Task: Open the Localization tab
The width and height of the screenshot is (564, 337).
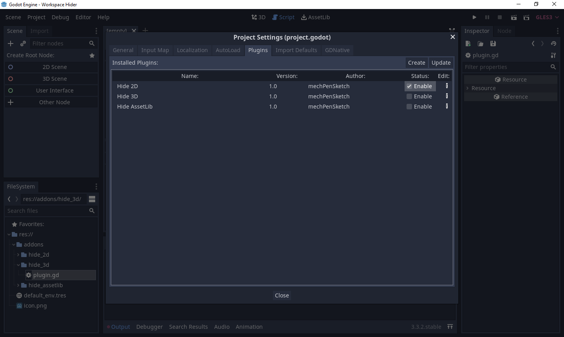Action: coord(192,50)
